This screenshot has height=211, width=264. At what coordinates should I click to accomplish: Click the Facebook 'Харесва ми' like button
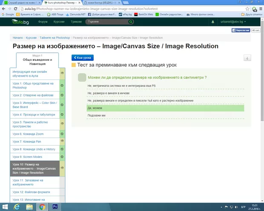(241, 31)
